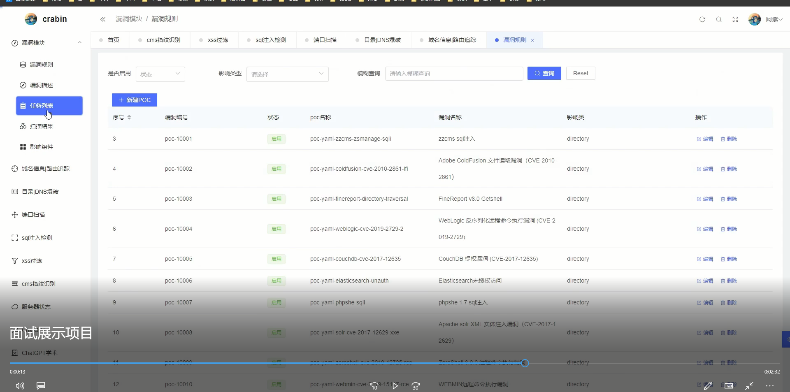The width and height of the screenshot is (790, 392).
Task: Skip the video forward 30 seconds
Action: coord(416,386)
